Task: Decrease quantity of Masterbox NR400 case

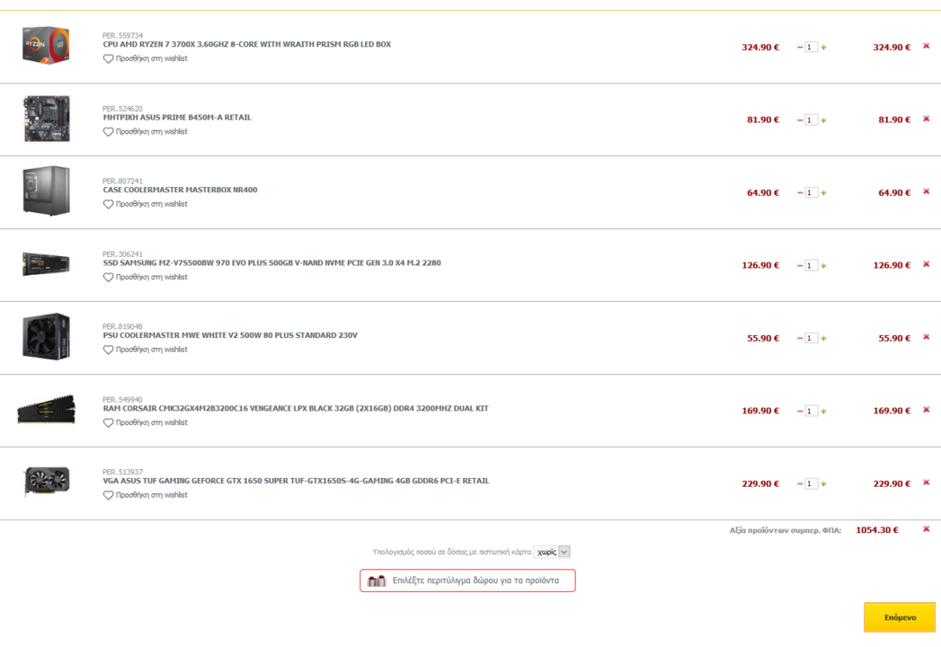Action: pyautogui.click(x=800, y=192)
